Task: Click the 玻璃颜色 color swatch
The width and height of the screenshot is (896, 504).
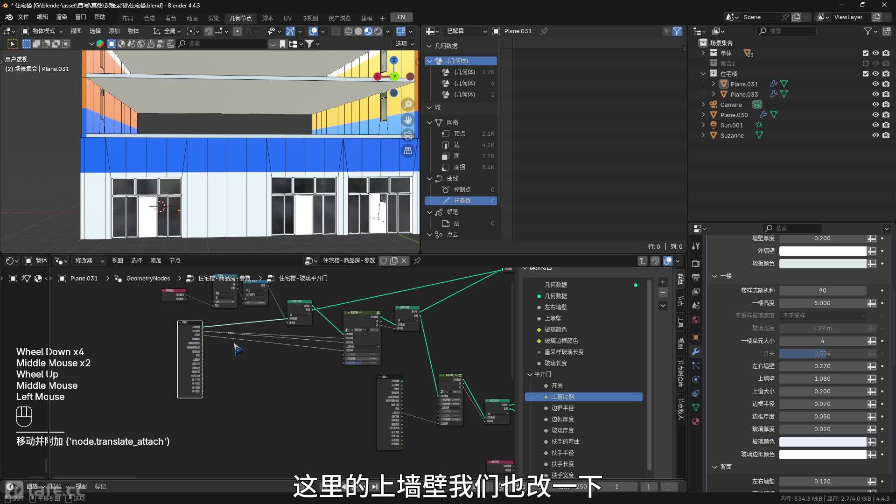Action: (822, 442)
